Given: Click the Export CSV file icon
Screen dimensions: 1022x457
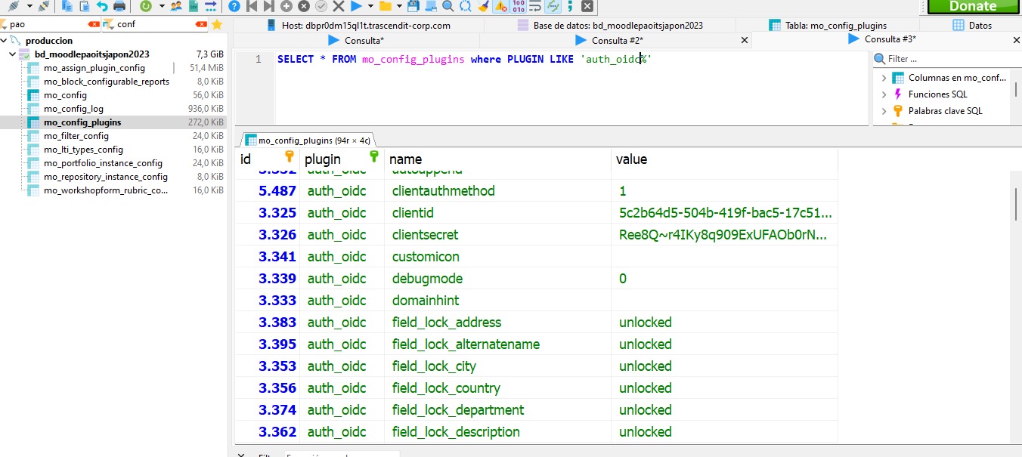Looking at the screenshot, I should [194, 6].
